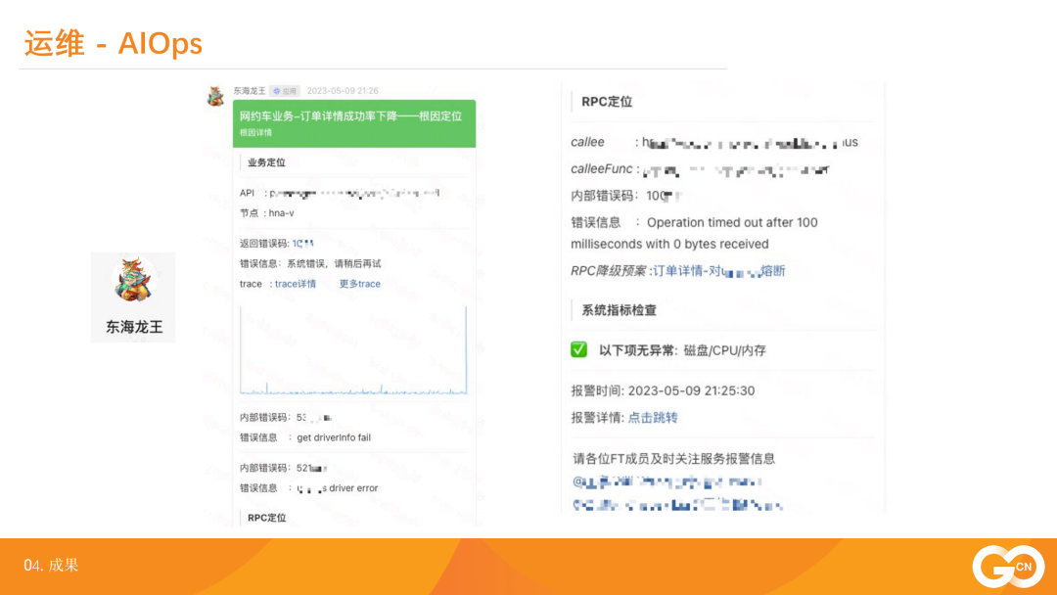The height and width of the screenshot is (595, 1057).
Task: Click the green alert card title banner
Action: [350, 116]
